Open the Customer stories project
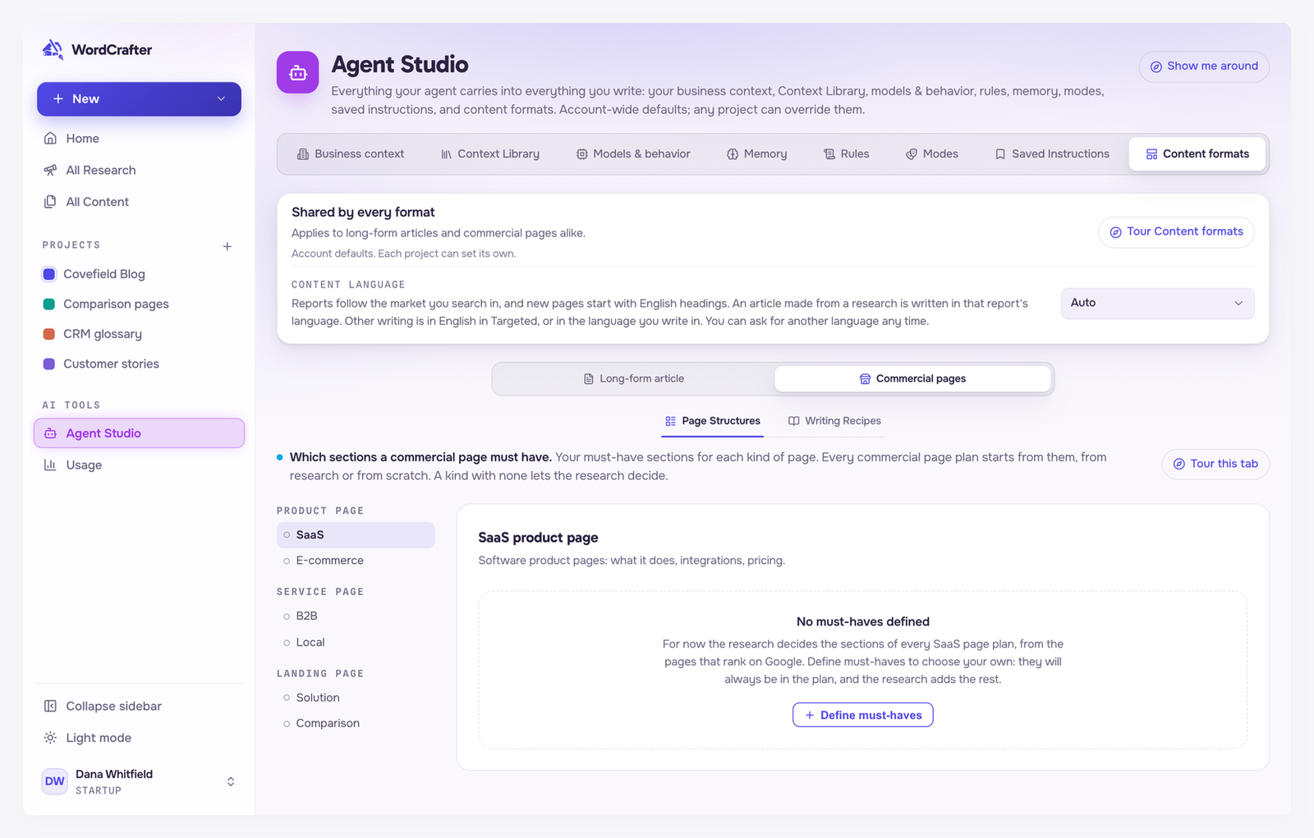Screen dimensions: 1314x838 click(139, 364)
